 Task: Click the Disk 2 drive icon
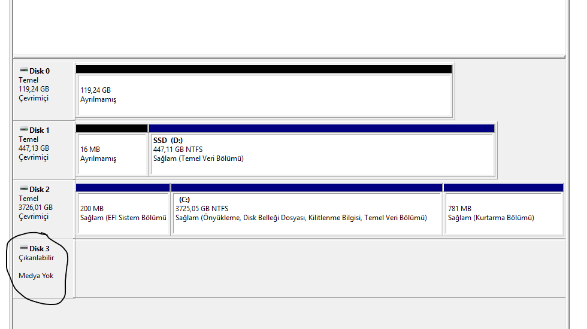tap(23, 188)
